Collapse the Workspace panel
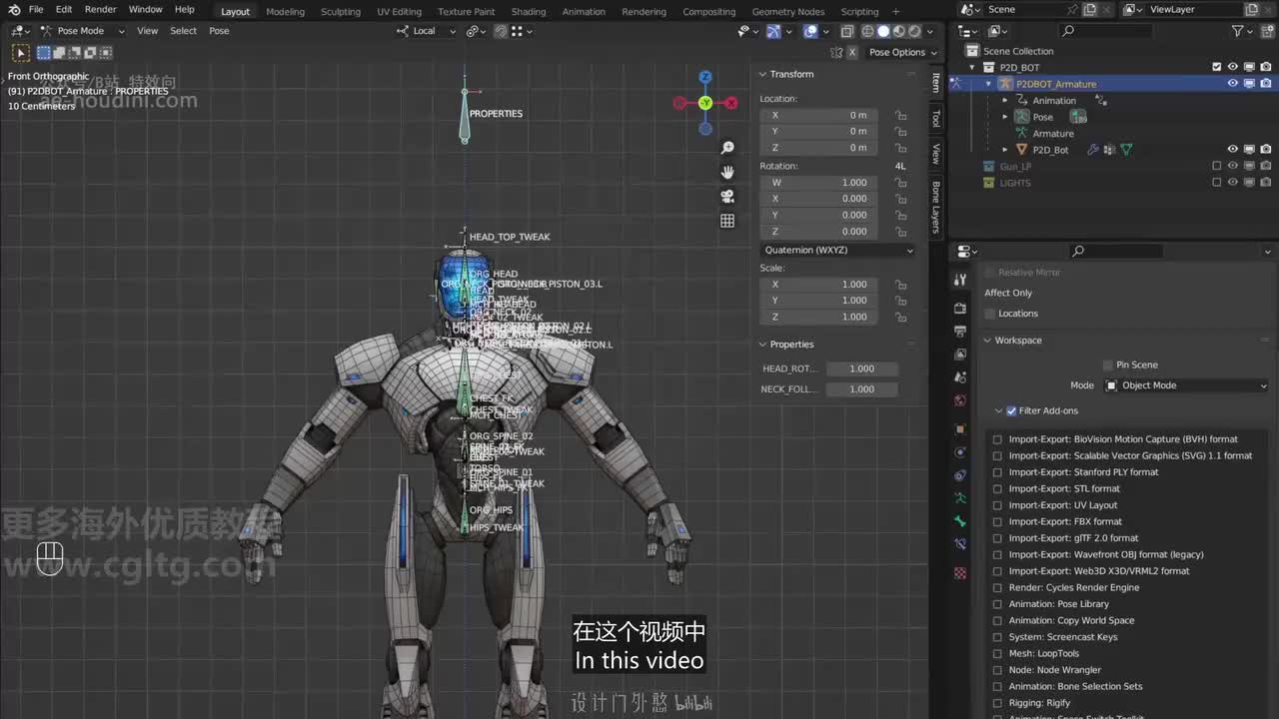The image size is (1279, 719). pos(987,341)
